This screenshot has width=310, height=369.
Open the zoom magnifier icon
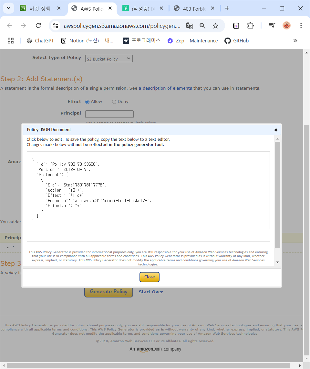coord(202,26)
